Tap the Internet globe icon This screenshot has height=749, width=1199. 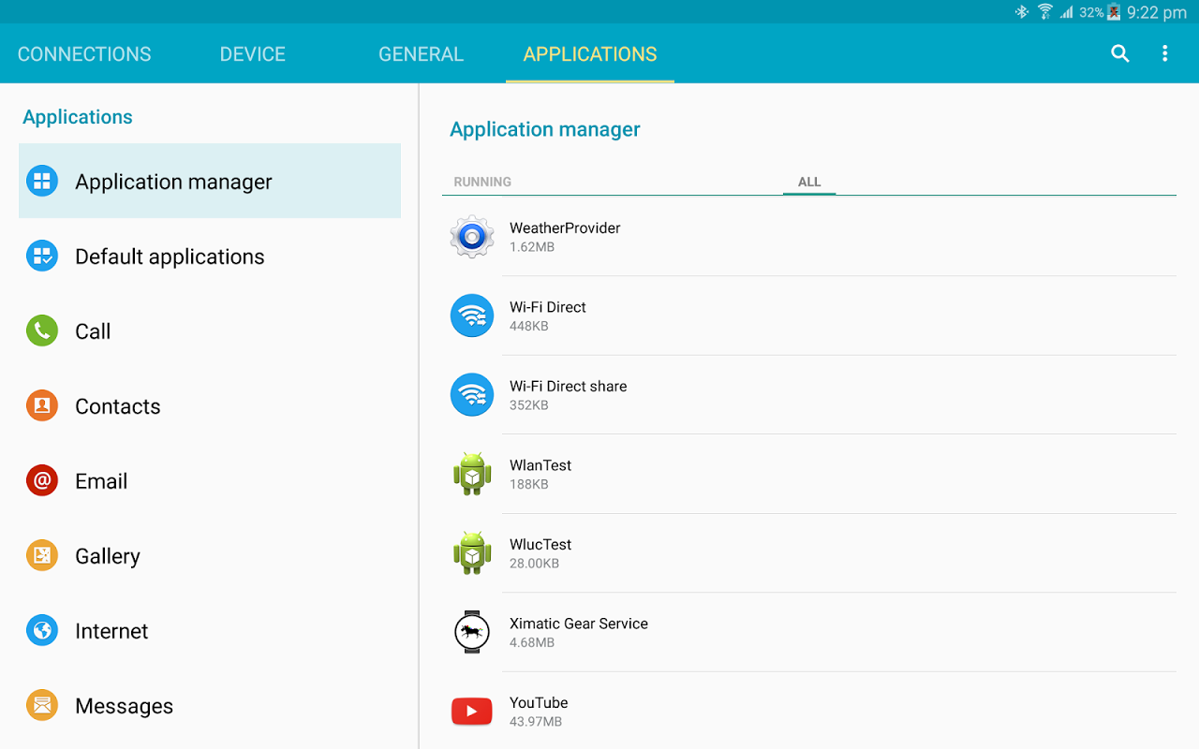pyautogui.click(x=42, y=630)
